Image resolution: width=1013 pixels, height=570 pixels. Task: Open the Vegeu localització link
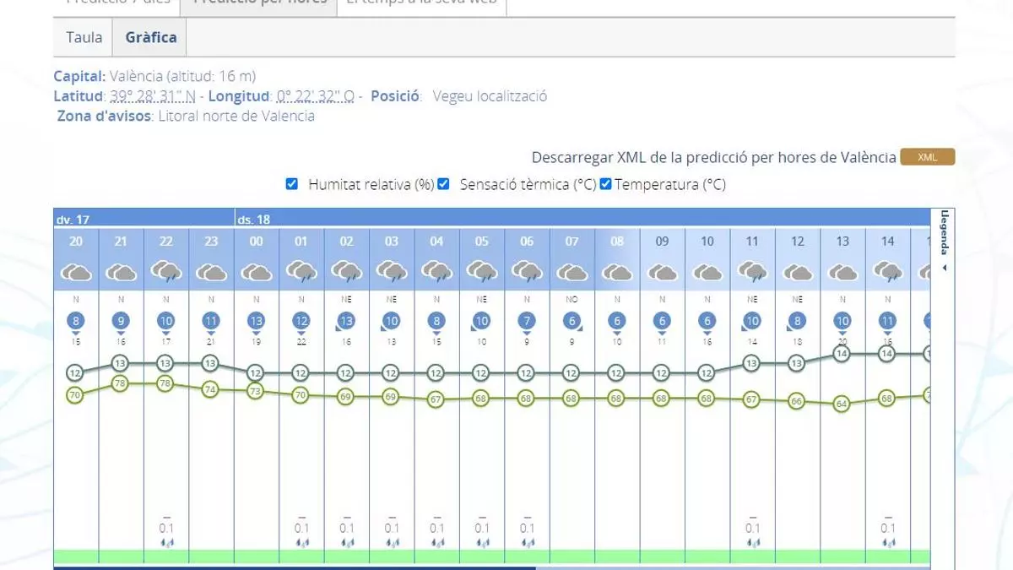490,95
